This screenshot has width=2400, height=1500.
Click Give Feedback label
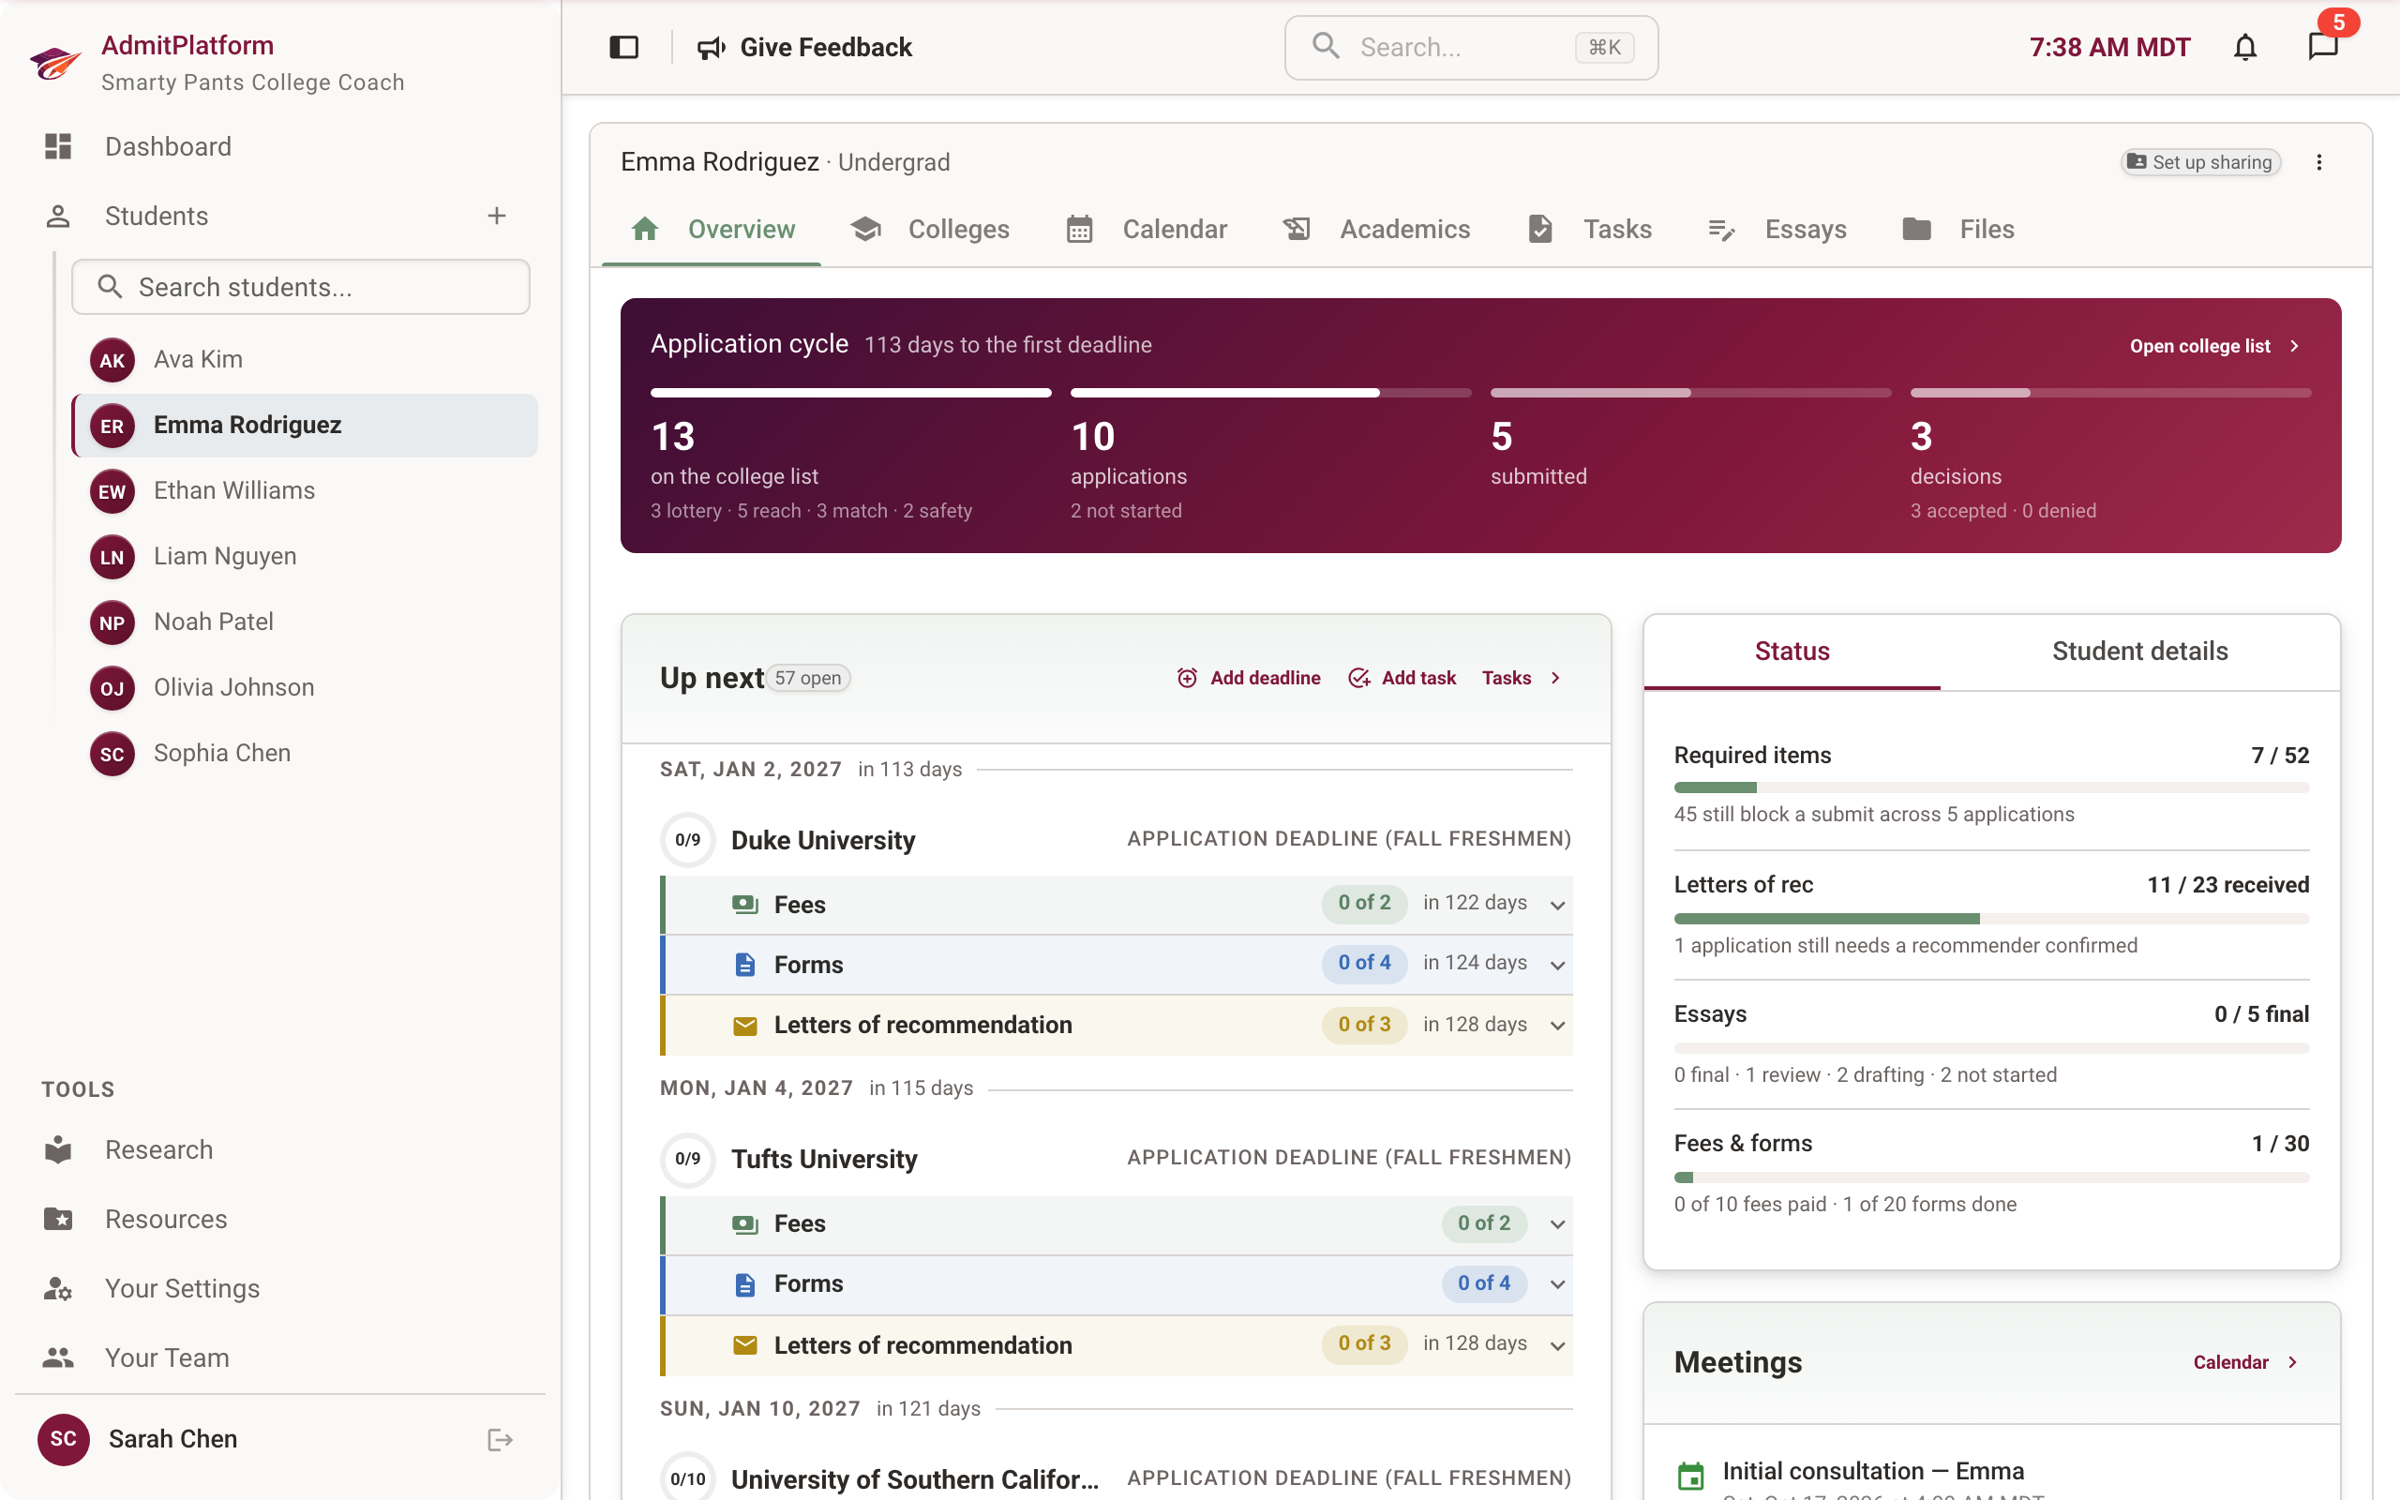pos(825,47)
